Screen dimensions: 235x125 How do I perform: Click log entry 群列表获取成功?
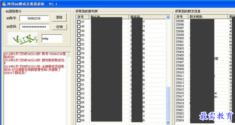[x=34, y=62]
